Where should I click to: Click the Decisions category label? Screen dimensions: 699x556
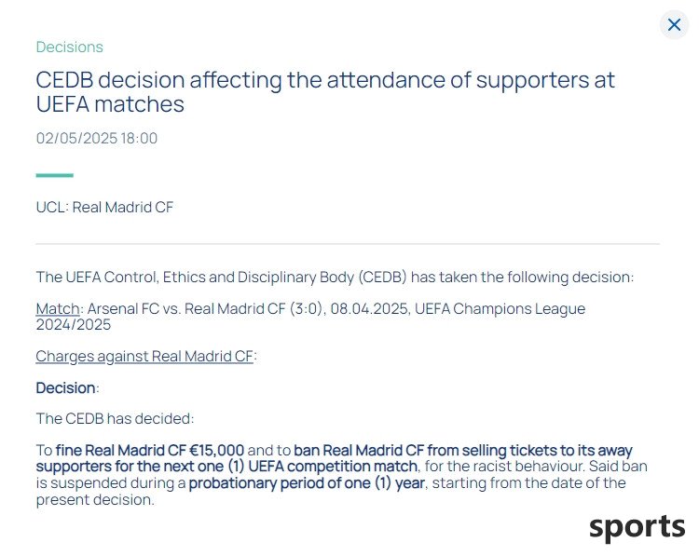coord(70,47)
